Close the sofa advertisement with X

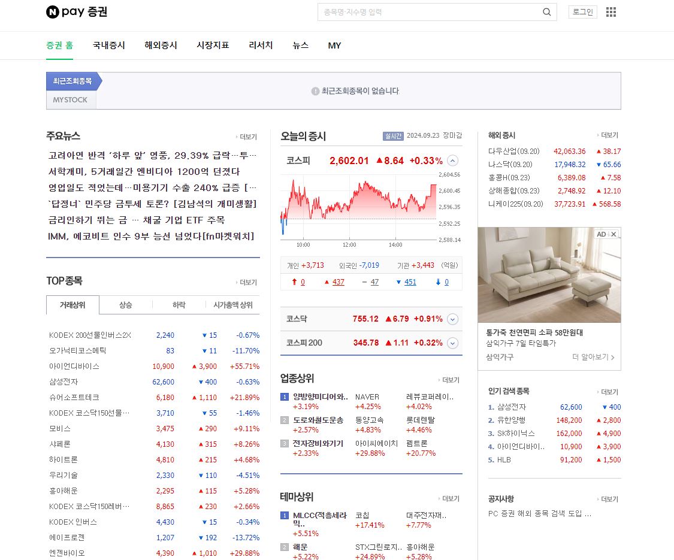[614, 234]
